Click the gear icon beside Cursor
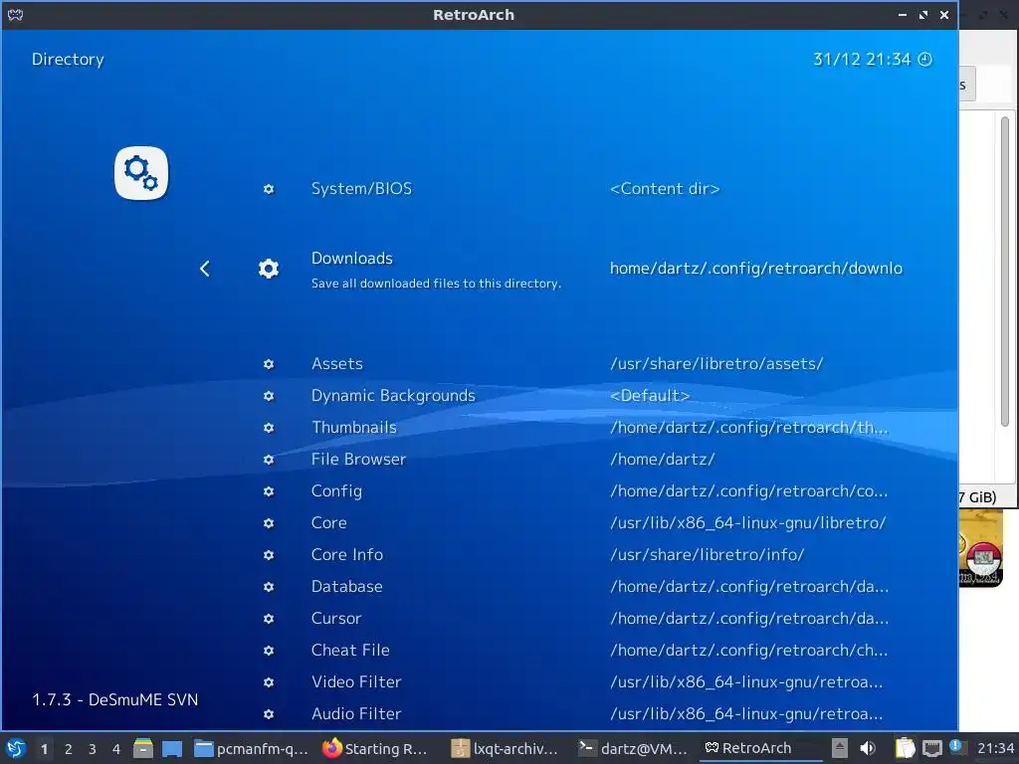 coord(269,619)
